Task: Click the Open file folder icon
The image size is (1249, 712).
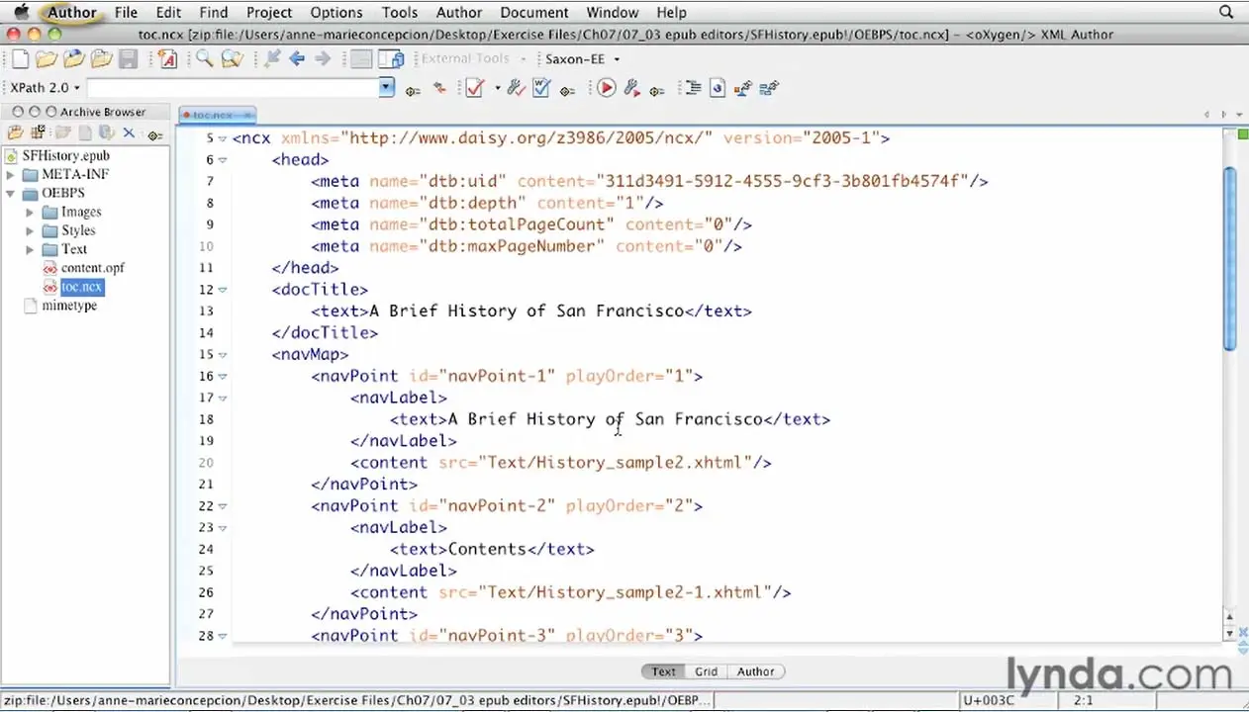Action: point(47,59)
